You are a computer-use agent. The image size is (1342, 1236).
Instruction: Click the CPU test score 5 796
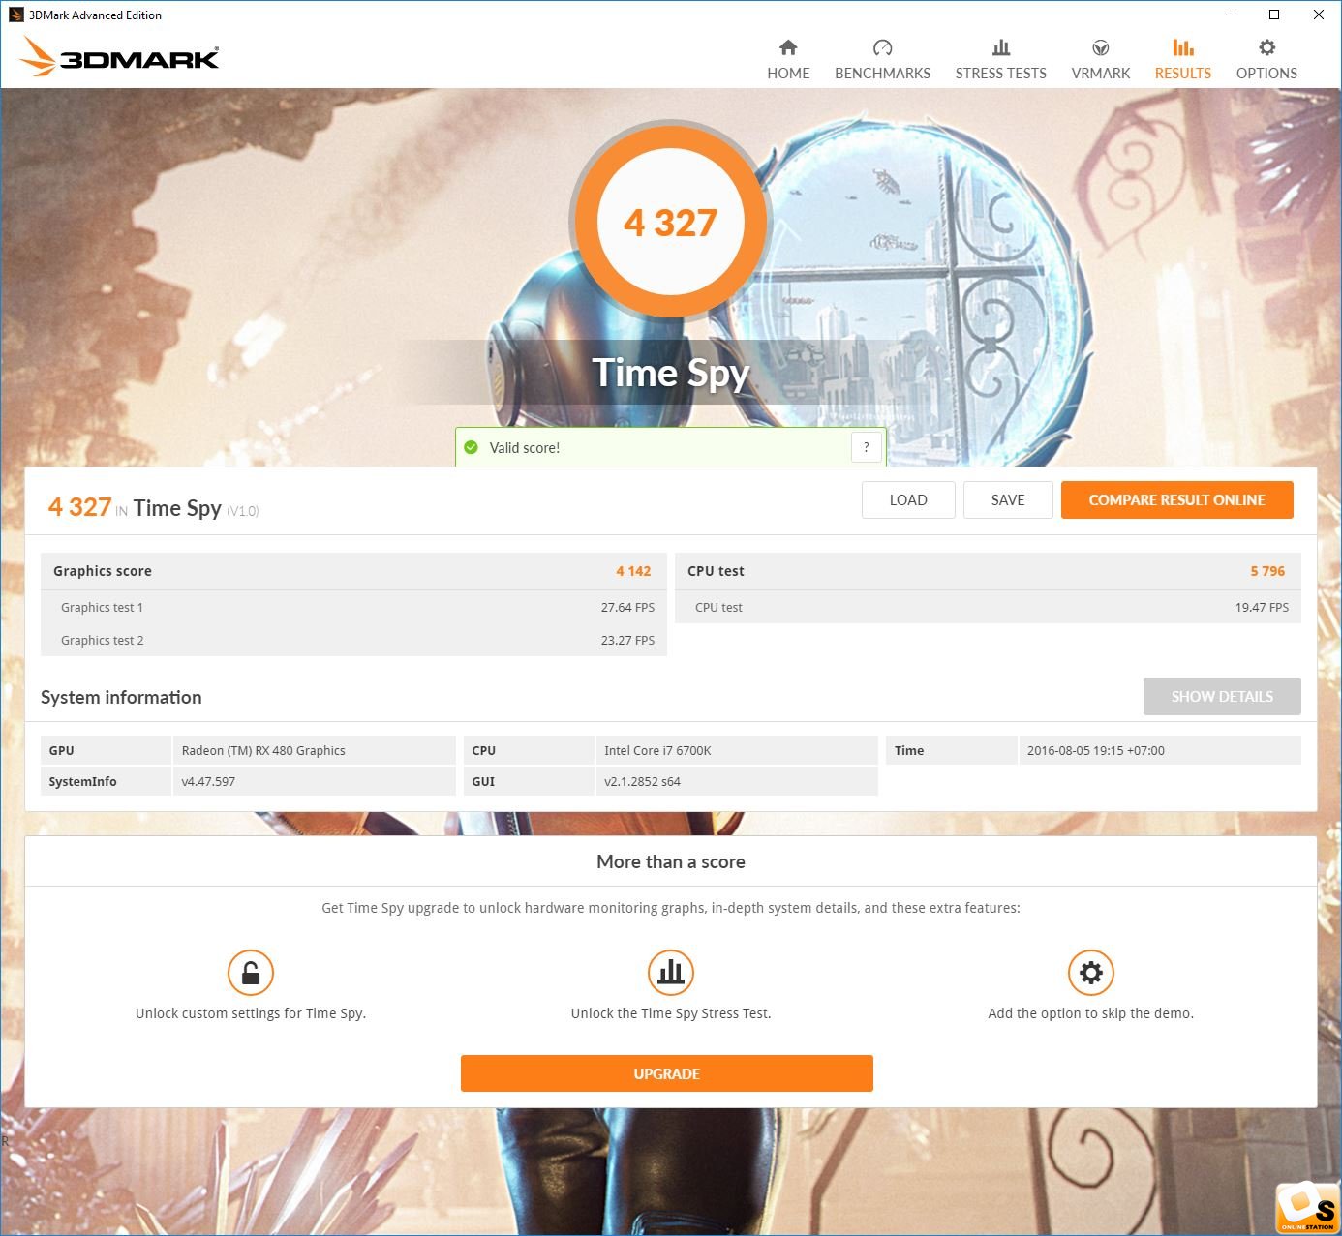point(1267,571)
